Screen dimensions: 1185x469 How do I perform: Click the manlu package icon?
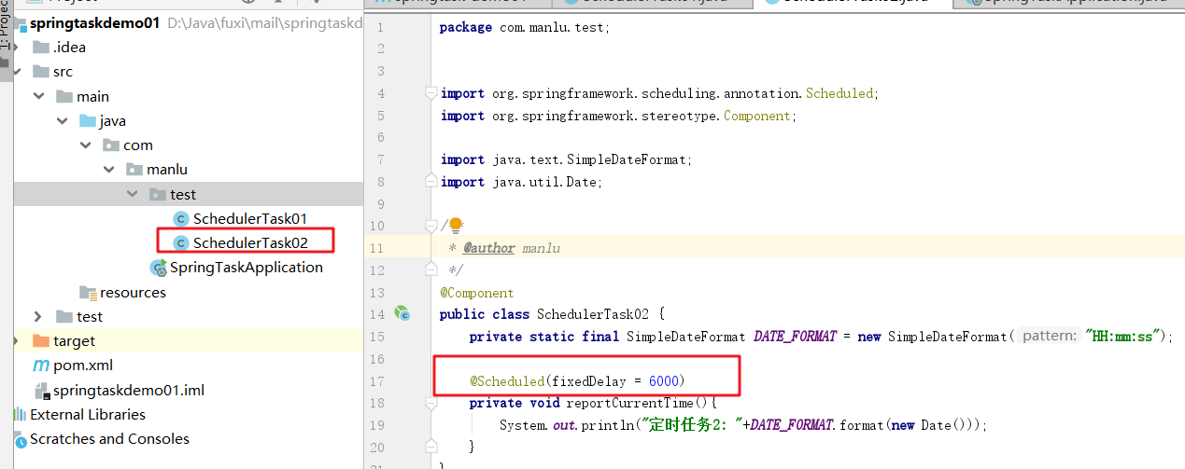(x=134, y=170)
